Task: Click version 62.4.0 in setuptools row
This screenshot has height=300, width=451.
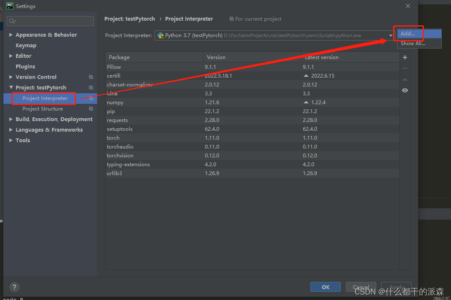Action: [212, 129]
